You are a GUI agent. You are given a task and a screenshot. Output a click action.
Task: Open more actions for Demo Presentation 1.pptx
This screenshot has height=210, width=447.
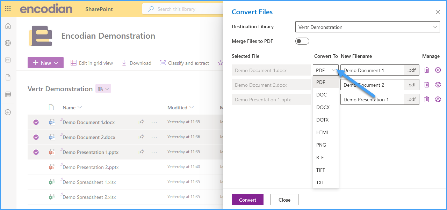click(x=154, y=152)
